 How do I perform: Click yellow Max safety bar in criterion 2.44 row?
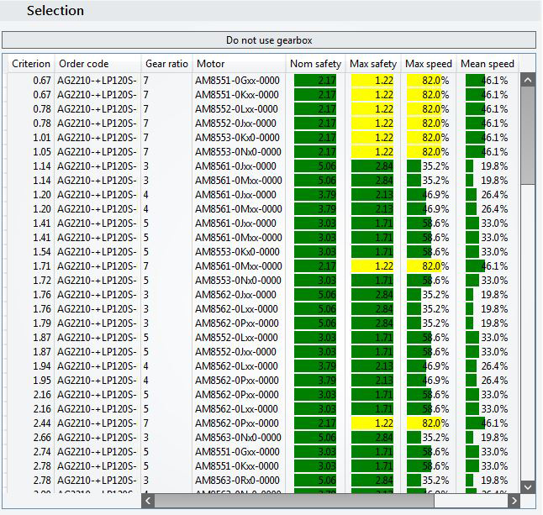coord(372,423)
